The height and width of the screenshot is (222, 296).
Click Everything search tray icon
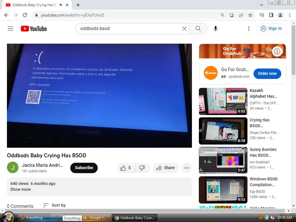coord(261,217)
